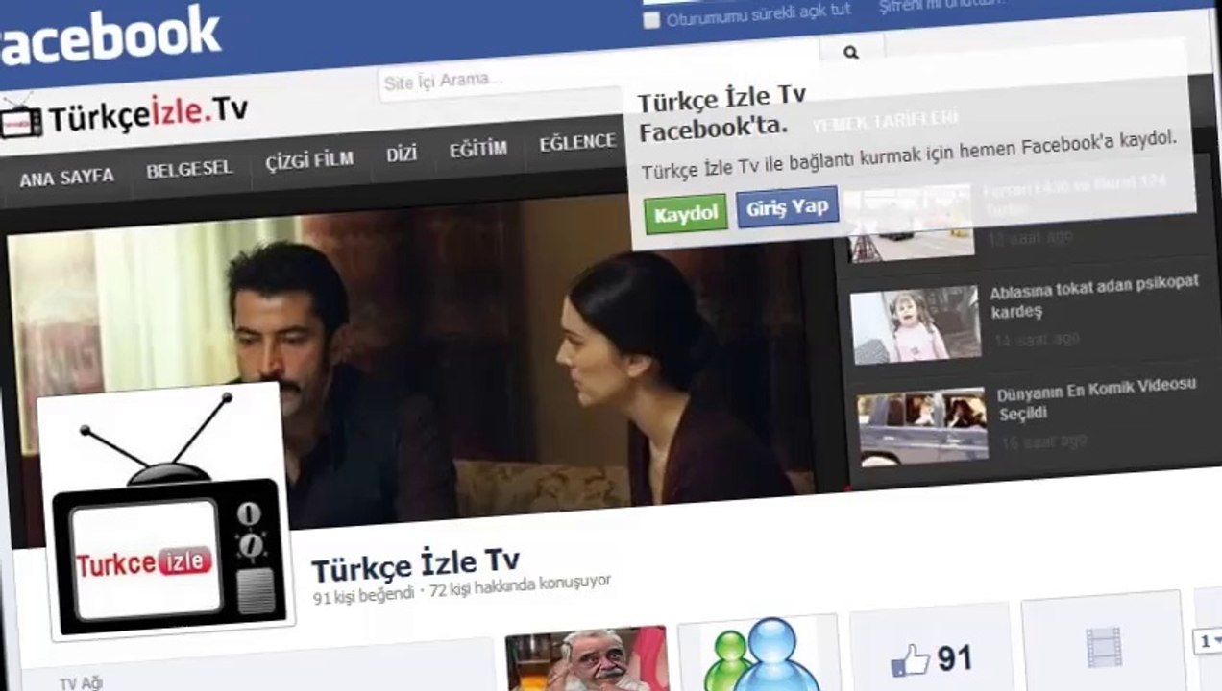Open the car video thumbnail
Viewport: 1222px width, 691px height.
pos(923,426)
